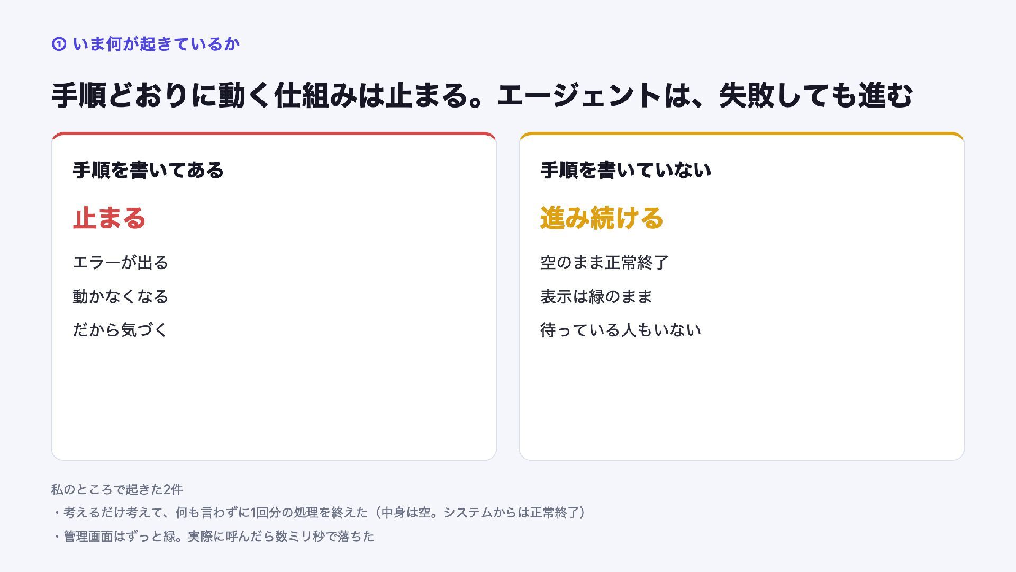The image size is (1016, 572).
Task: Select the line 待っている人もいない
Action: (x=620, y=330)
